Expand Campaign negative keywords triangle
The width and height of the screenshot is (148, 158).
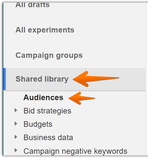click(x=16, y=150)
